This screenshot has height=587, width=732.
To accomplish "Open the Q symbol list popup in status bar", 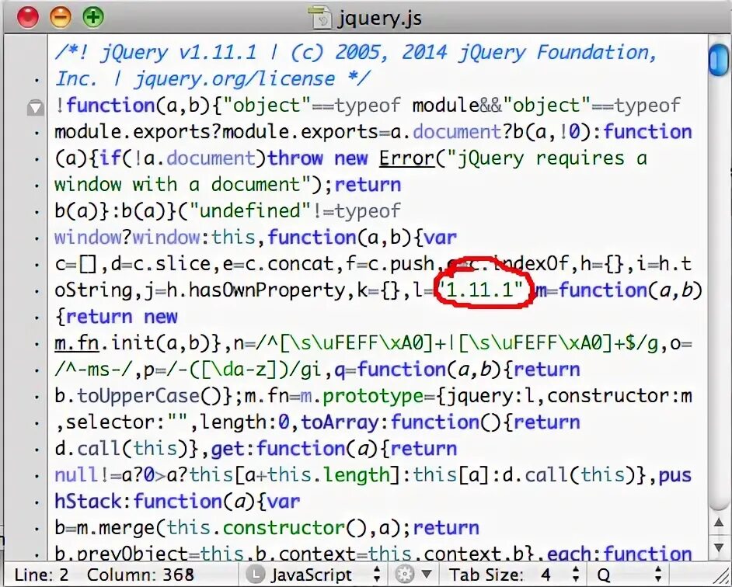I will (629, 574).
